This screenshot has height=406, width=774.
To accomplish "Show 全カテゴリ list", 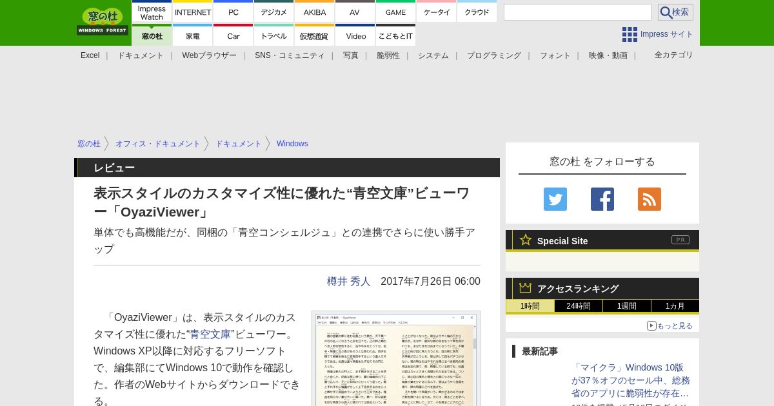I will [674, 55].
